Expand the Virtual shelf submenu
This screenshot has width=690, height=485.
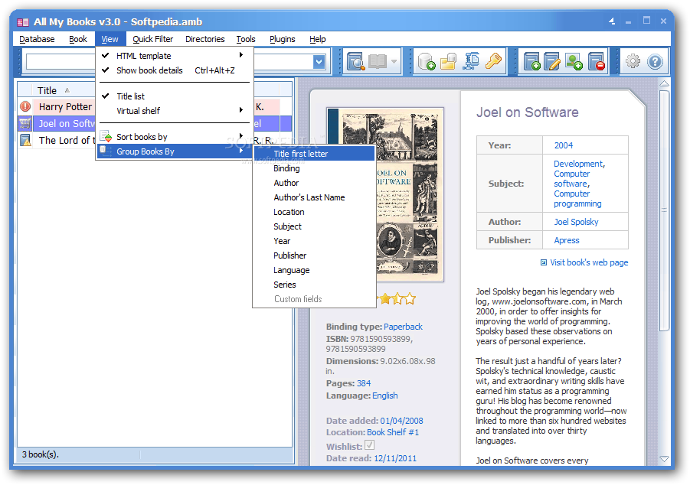[175, 111]
